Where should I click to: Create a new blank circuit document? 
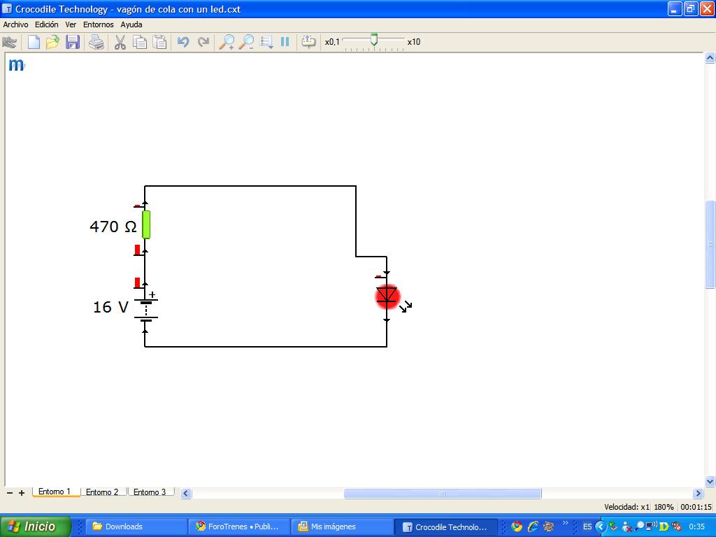point(34,42)
